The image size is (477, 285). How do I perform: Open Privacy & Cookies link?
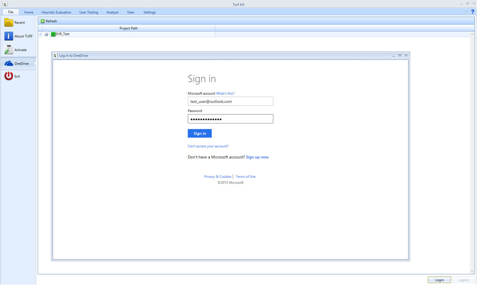click(217, 177)
